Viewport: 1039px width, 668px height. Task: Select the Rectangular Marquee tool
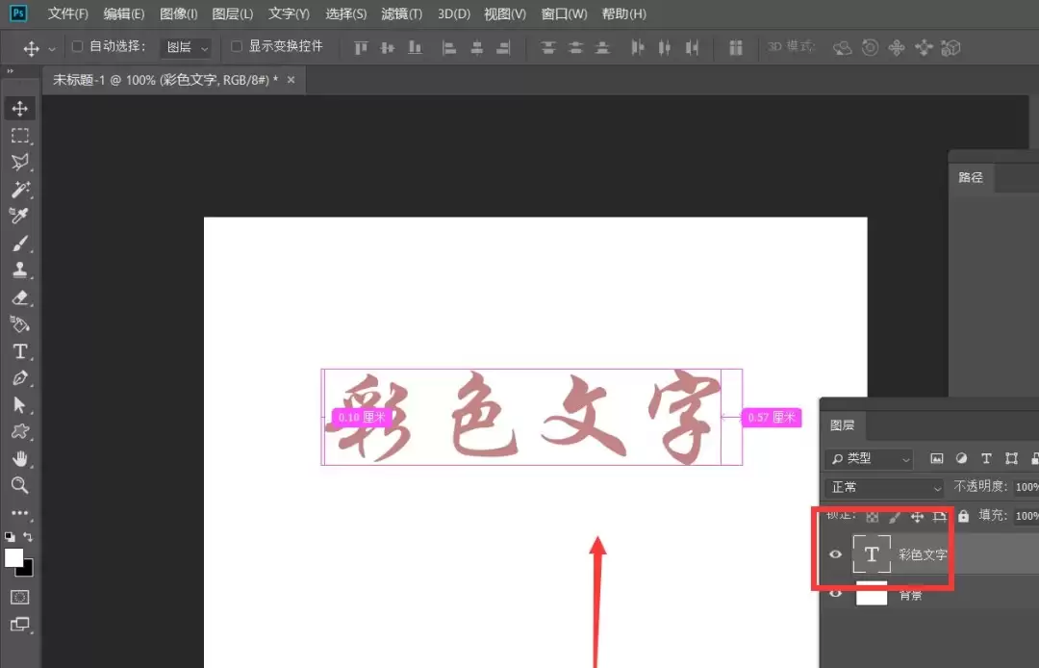point(20,135)
